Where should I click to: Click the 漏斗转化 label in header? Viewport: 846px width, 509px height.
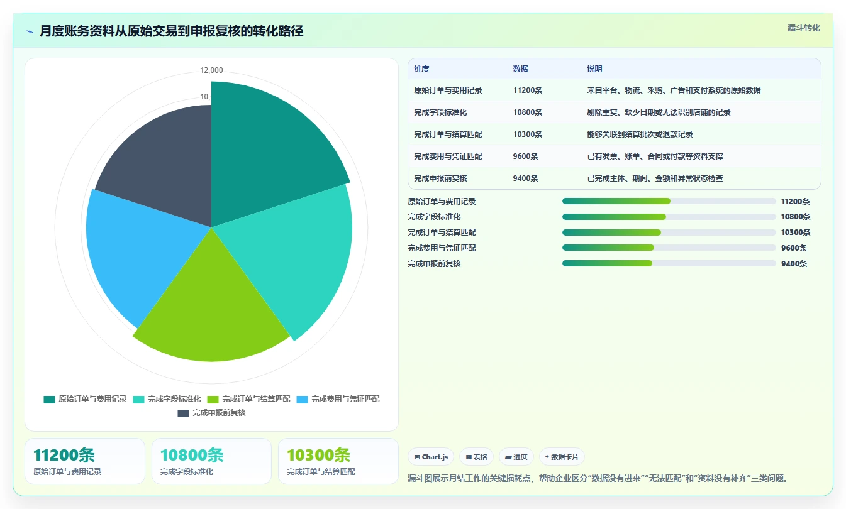[x=803, y=28]
